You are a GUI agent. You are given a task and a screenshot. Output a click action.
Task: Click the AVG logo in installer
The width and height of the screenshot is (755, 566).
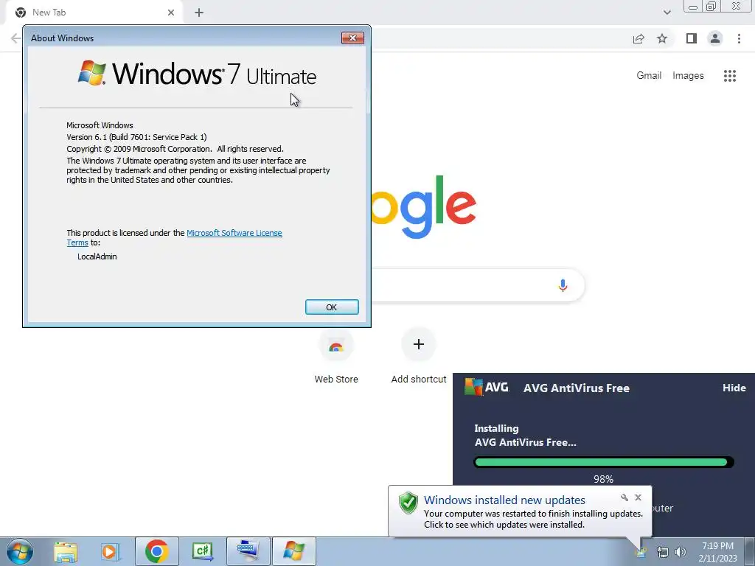[487, 387]
